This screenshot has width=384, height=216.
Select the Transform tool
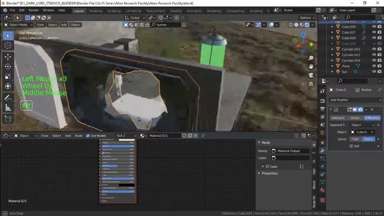coord(8,86)
